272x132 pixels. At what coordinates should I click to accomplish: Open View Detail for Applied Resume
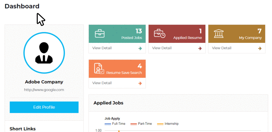(162, 48)
